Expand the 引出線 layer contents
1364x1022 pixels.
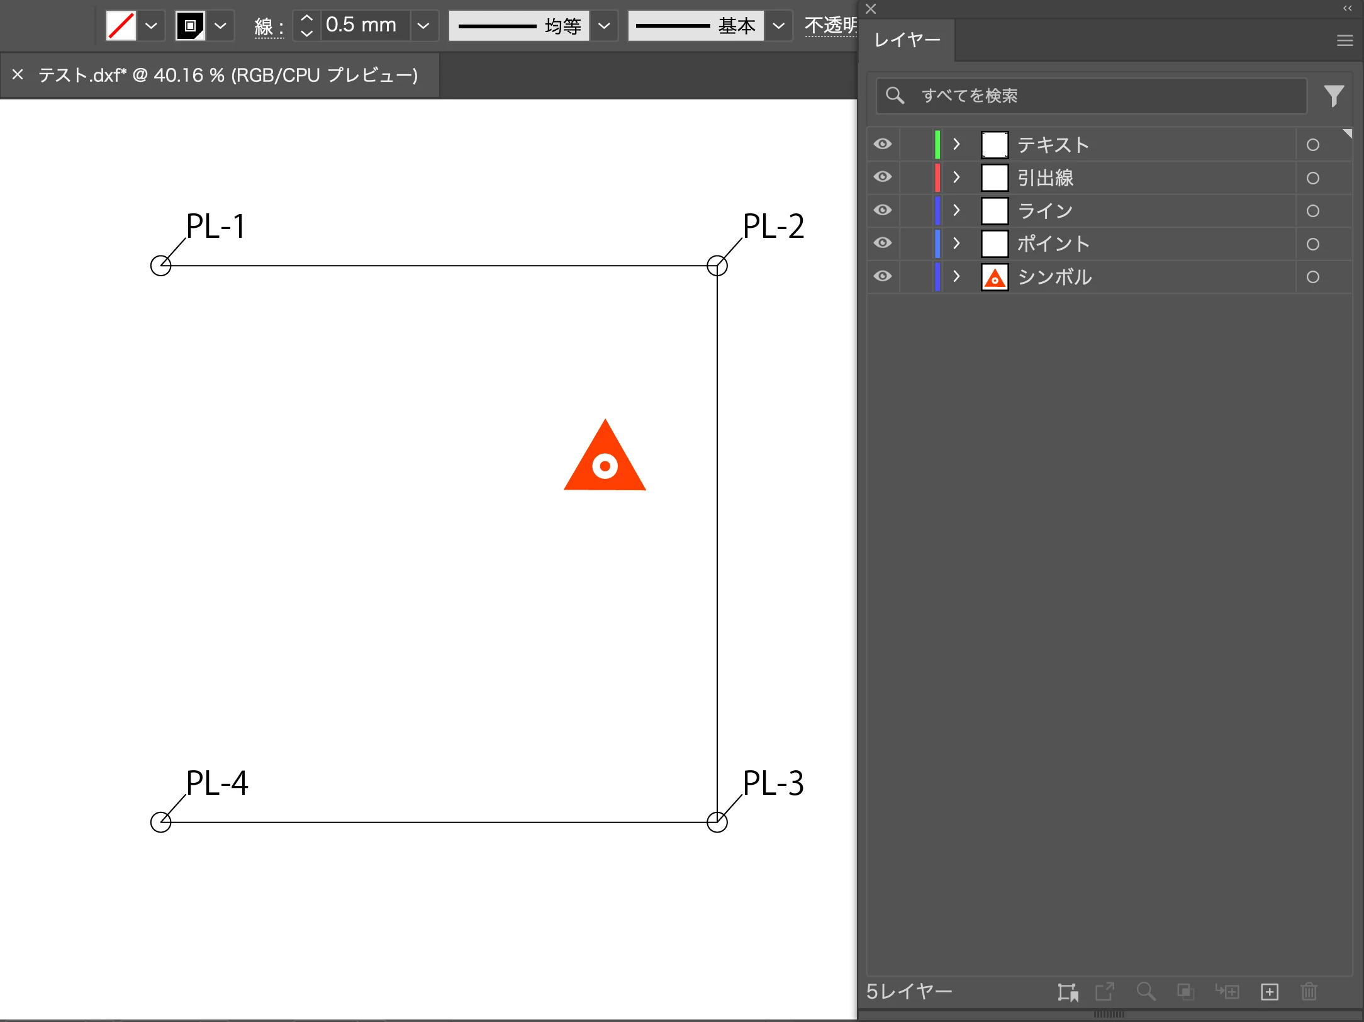[x=956, y=177]
